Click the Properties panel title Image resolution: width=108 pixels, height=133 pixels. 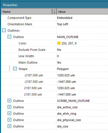point(10,5)
